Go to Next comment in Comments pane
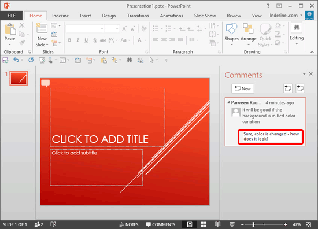This screenshot has height=229, width=318. [300, 88]
